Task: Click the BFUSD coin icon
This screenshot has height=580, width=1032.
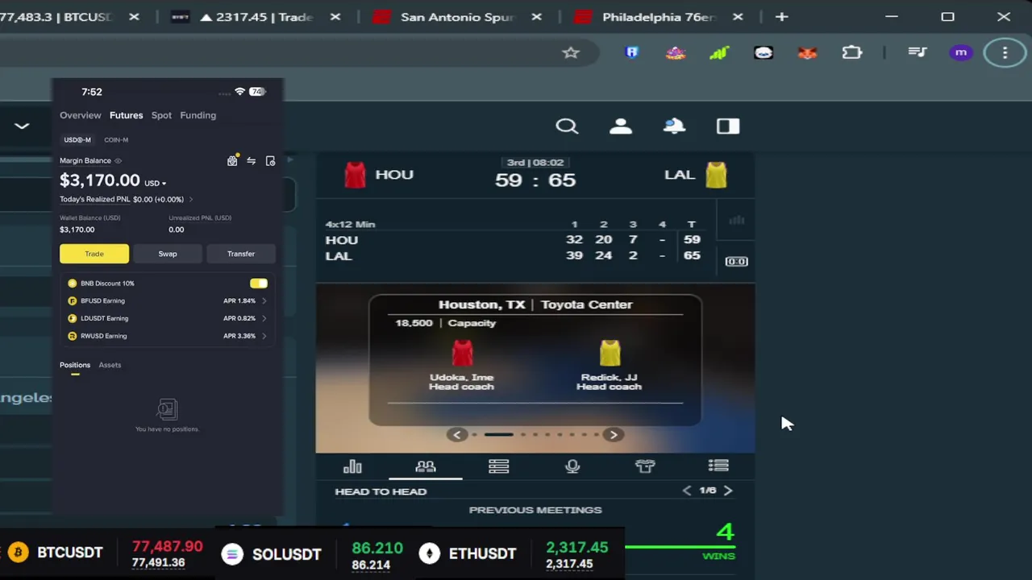Action: (73, 301)
